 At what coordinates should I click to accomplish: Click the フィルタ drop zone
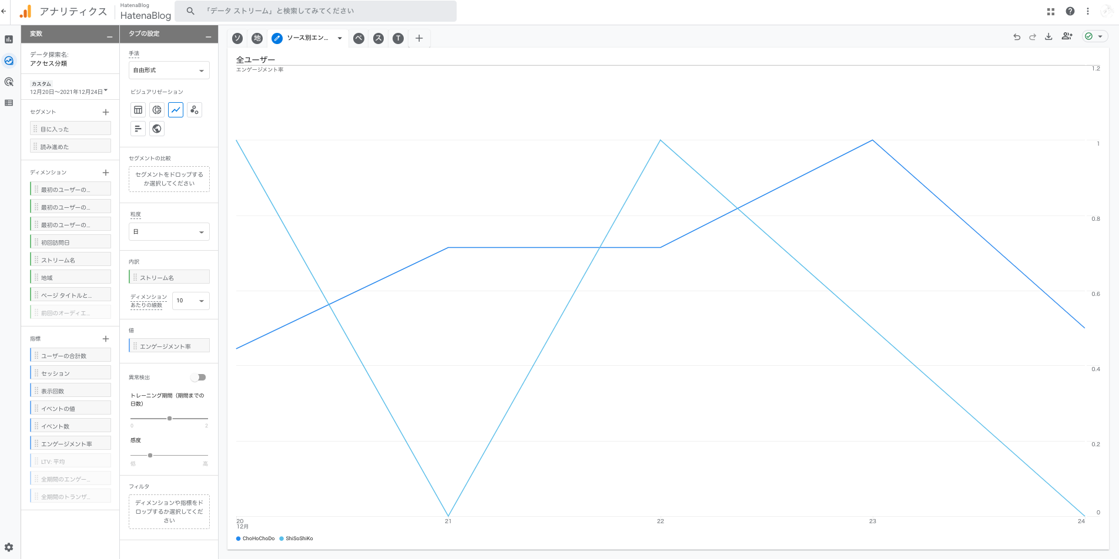(x=169, y=511)
